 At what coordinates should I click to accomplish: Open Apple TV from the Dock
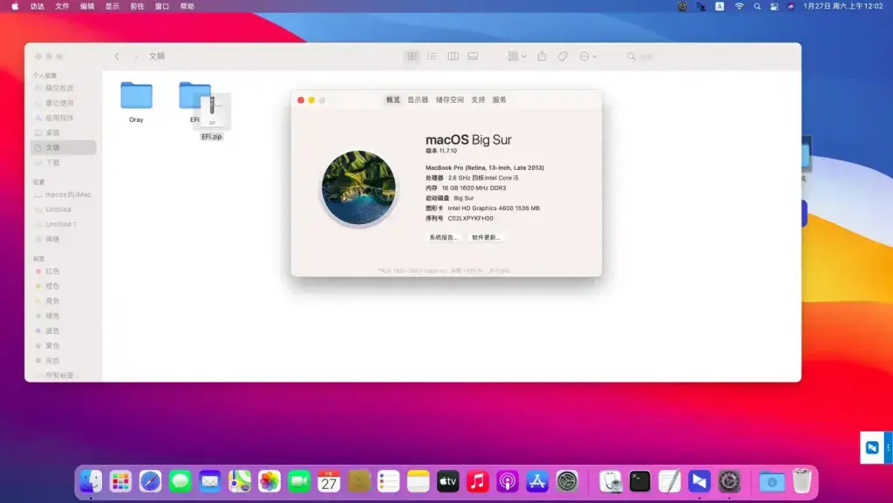pyautogui.click(x=448, y=481)
